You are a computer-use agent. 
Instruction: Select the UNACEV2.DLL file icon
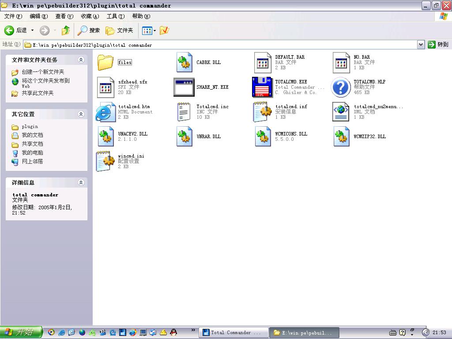tap(105, 137)
